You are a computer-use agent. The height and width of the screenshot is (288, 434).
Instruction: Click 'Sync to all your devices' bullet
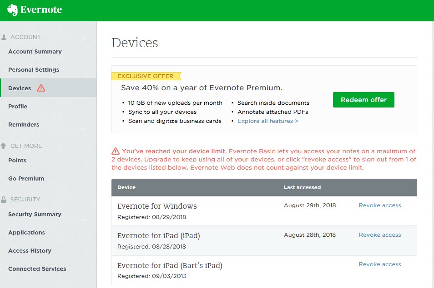coord(162,112)
